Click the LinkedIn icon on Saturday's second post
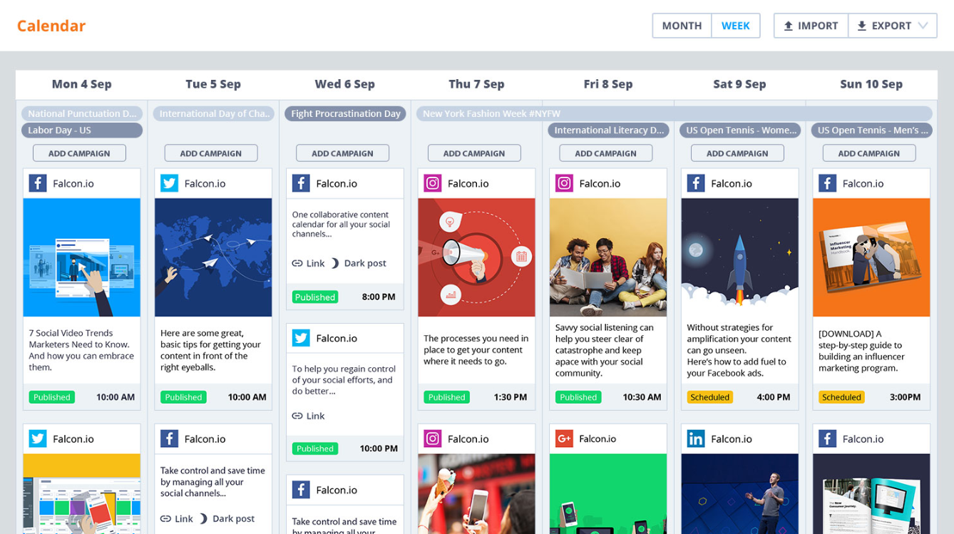The width and height of the screenshot is (954, 534). [696, 438]
